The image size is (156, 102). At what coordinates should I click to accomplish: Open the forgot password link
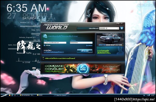click(89, 45)
